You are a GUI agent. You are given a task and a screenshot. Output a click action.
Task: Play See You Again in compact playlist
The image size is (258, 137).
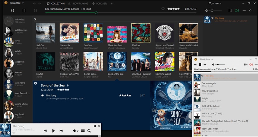click(x=226, y=85)
